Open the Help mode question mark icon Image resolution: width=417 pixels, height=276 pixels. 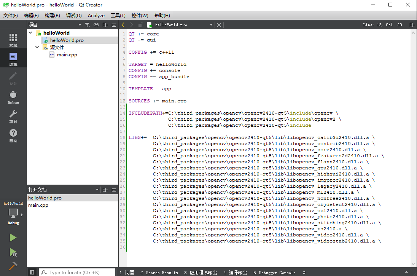[13, 136]
